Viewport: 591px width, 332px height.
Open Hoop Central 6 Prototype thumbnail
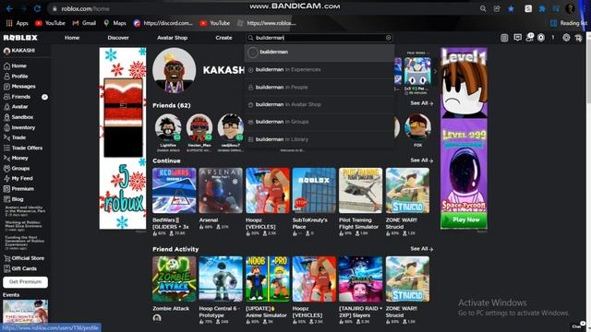(x=221, y=279)
